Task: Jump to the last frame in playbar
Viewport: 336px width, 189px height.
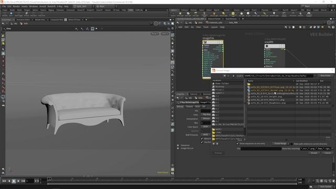Action: point(23,181)
